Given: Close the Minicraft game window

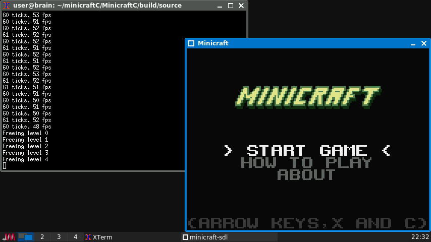Looking at the screenshot, I should (x=424, y=43).
